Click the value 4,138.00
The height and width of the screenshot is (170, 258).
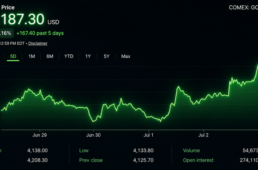click(37, 150)
